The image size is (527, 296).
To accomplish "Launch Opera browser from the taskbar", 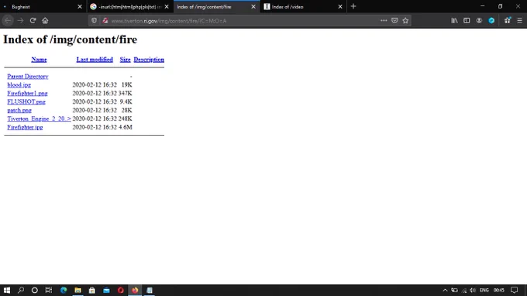I will [x=121, y=291].
